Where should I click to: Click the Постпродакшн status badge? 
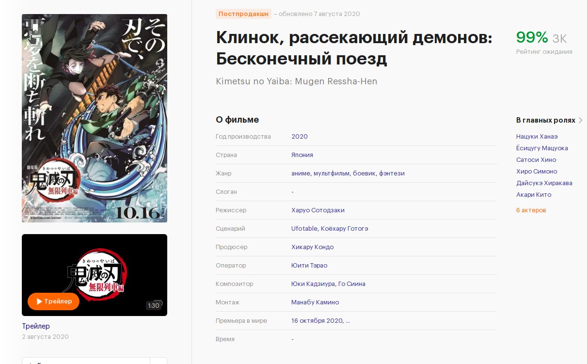pos(243,14)
